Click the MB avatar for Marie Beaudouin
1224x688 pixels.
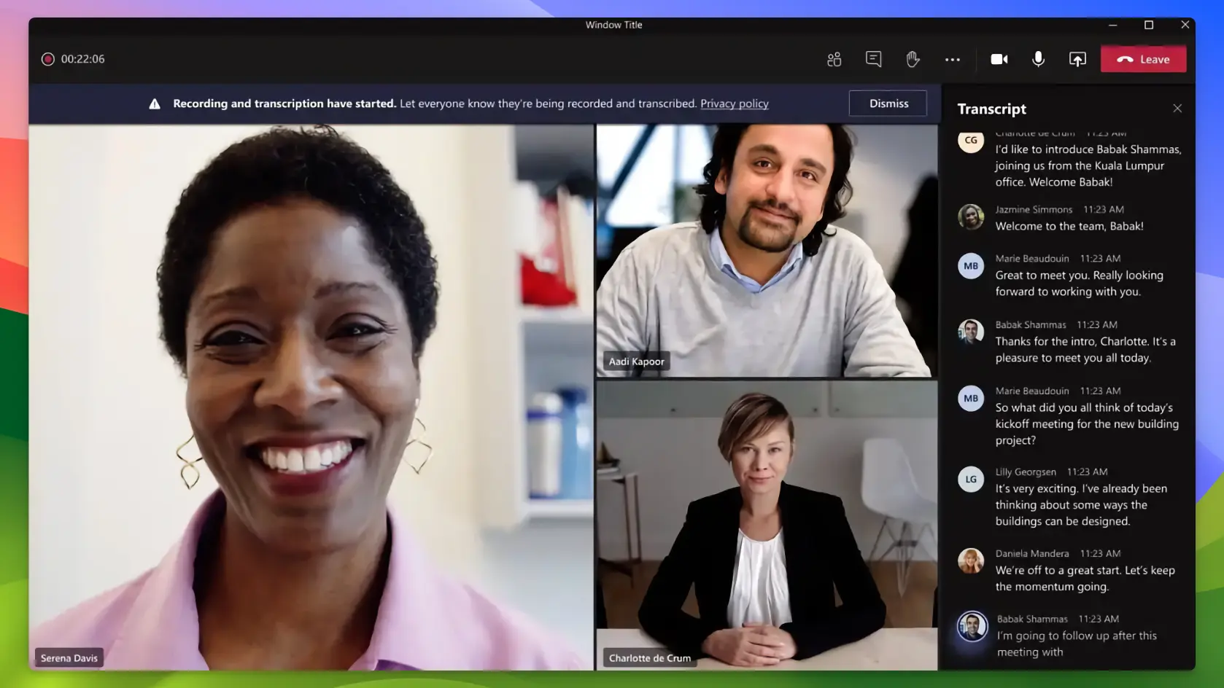[971, 266]
